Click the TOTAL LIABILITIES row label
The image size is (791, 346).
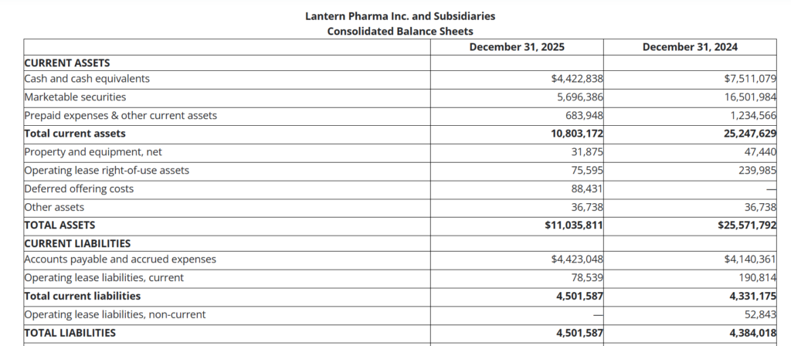click(x=70, y=333)
